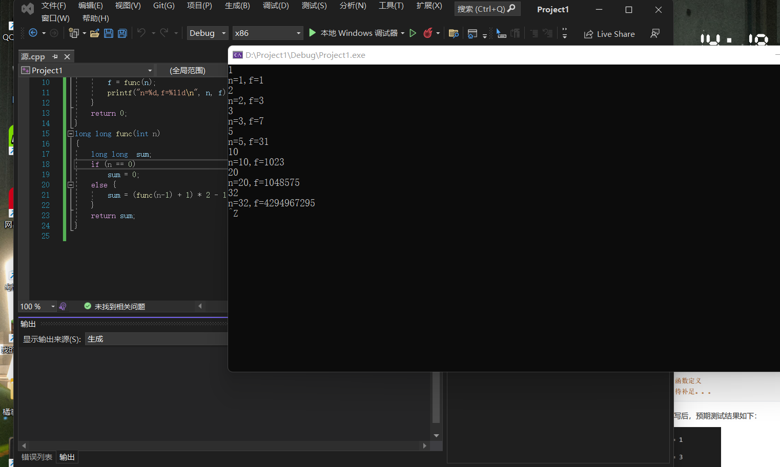Open the 调试(D) menu

pyautogui.click(x=276, y=6)
